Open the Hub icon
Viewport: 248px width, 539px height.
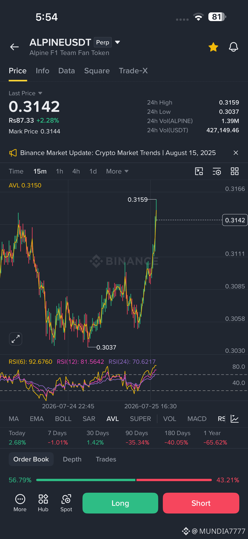[43, 503]
